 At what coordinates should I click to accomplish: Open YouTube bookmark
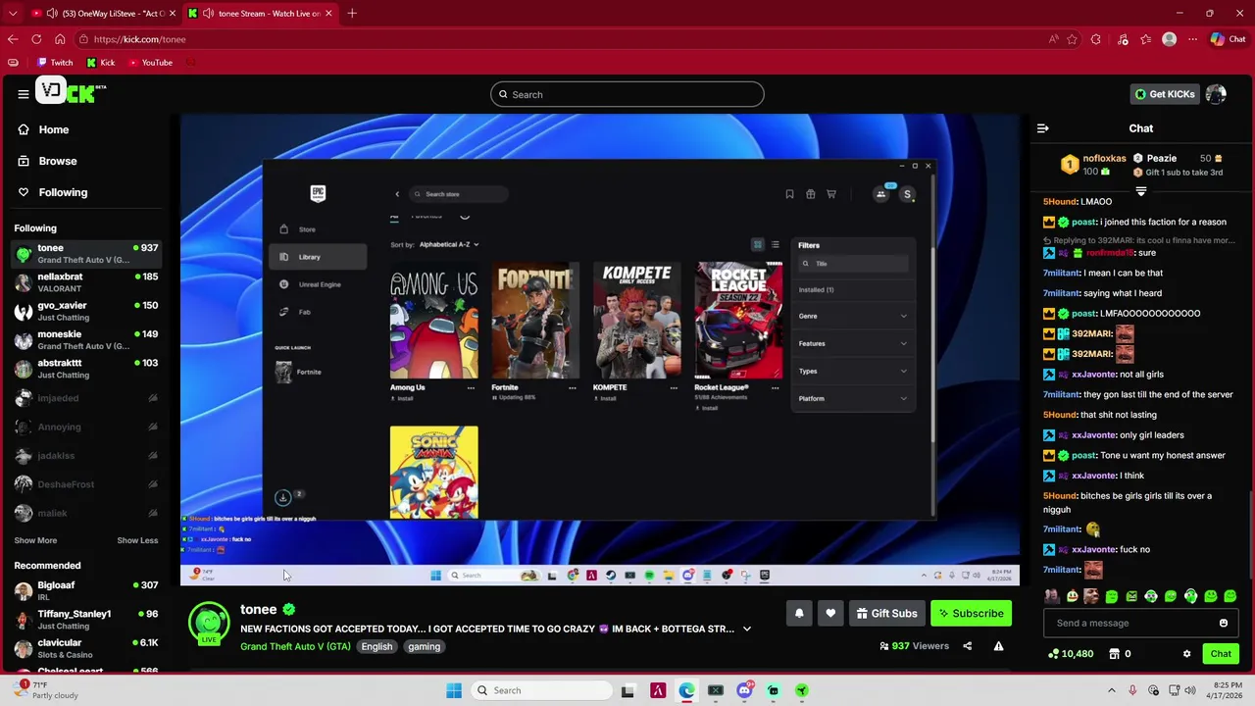[150, 62]
